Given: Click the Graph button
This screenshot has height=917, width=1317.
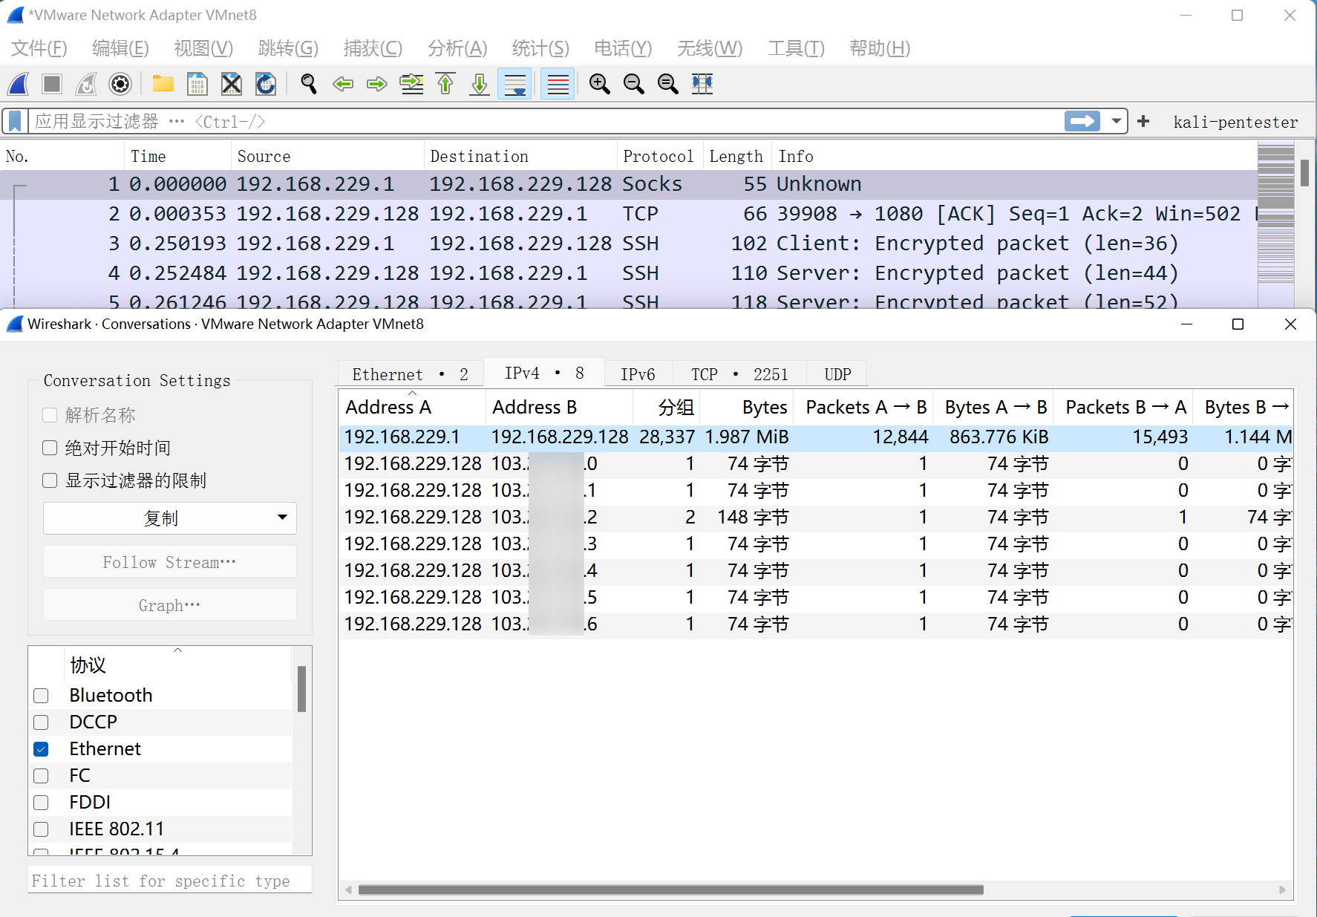Looking at the screenshot, I should coord(170,605).
